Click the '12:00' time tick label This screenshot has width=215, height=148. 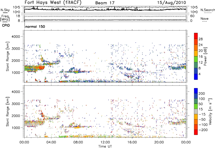pyautogui.click(x=105, y=142)
